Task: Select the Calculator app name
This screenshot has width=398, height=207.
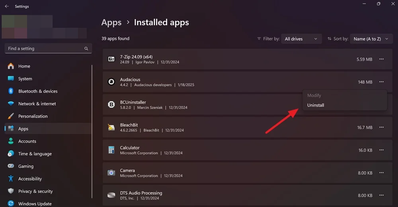Action: (x=130, y=148)
